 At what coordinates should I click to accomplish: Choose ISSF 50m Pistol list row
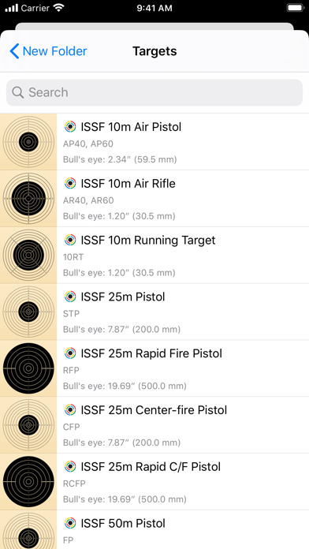(154, 530)
